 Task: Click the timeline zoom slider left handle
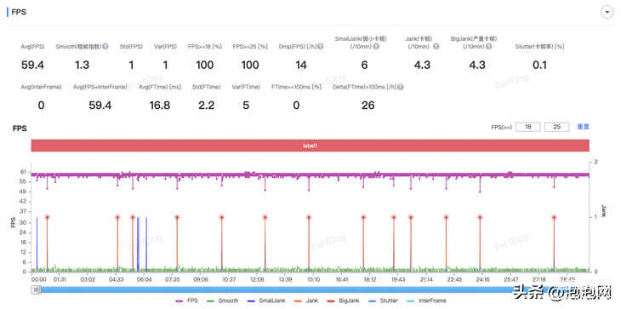click(36, 290)
